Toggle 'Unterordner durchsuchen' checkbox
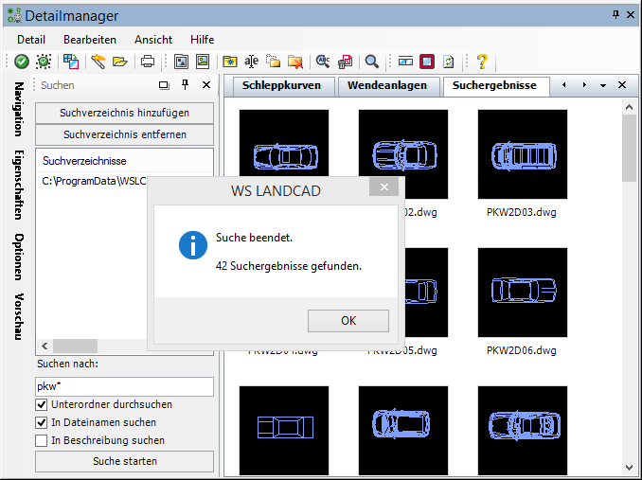This screenshot has width=642, height=480. (x=42, y=404)
